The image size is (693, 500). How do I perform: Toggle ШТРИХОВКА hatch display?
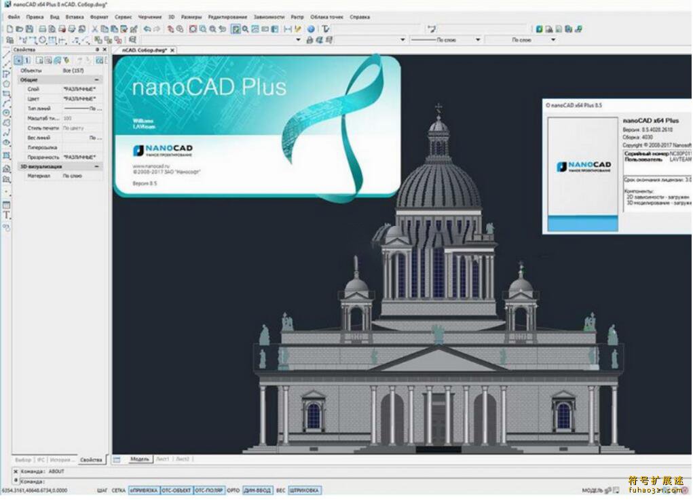[x=305, y=491]
